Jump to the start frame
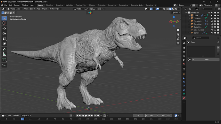 click(x=77, y=116)
